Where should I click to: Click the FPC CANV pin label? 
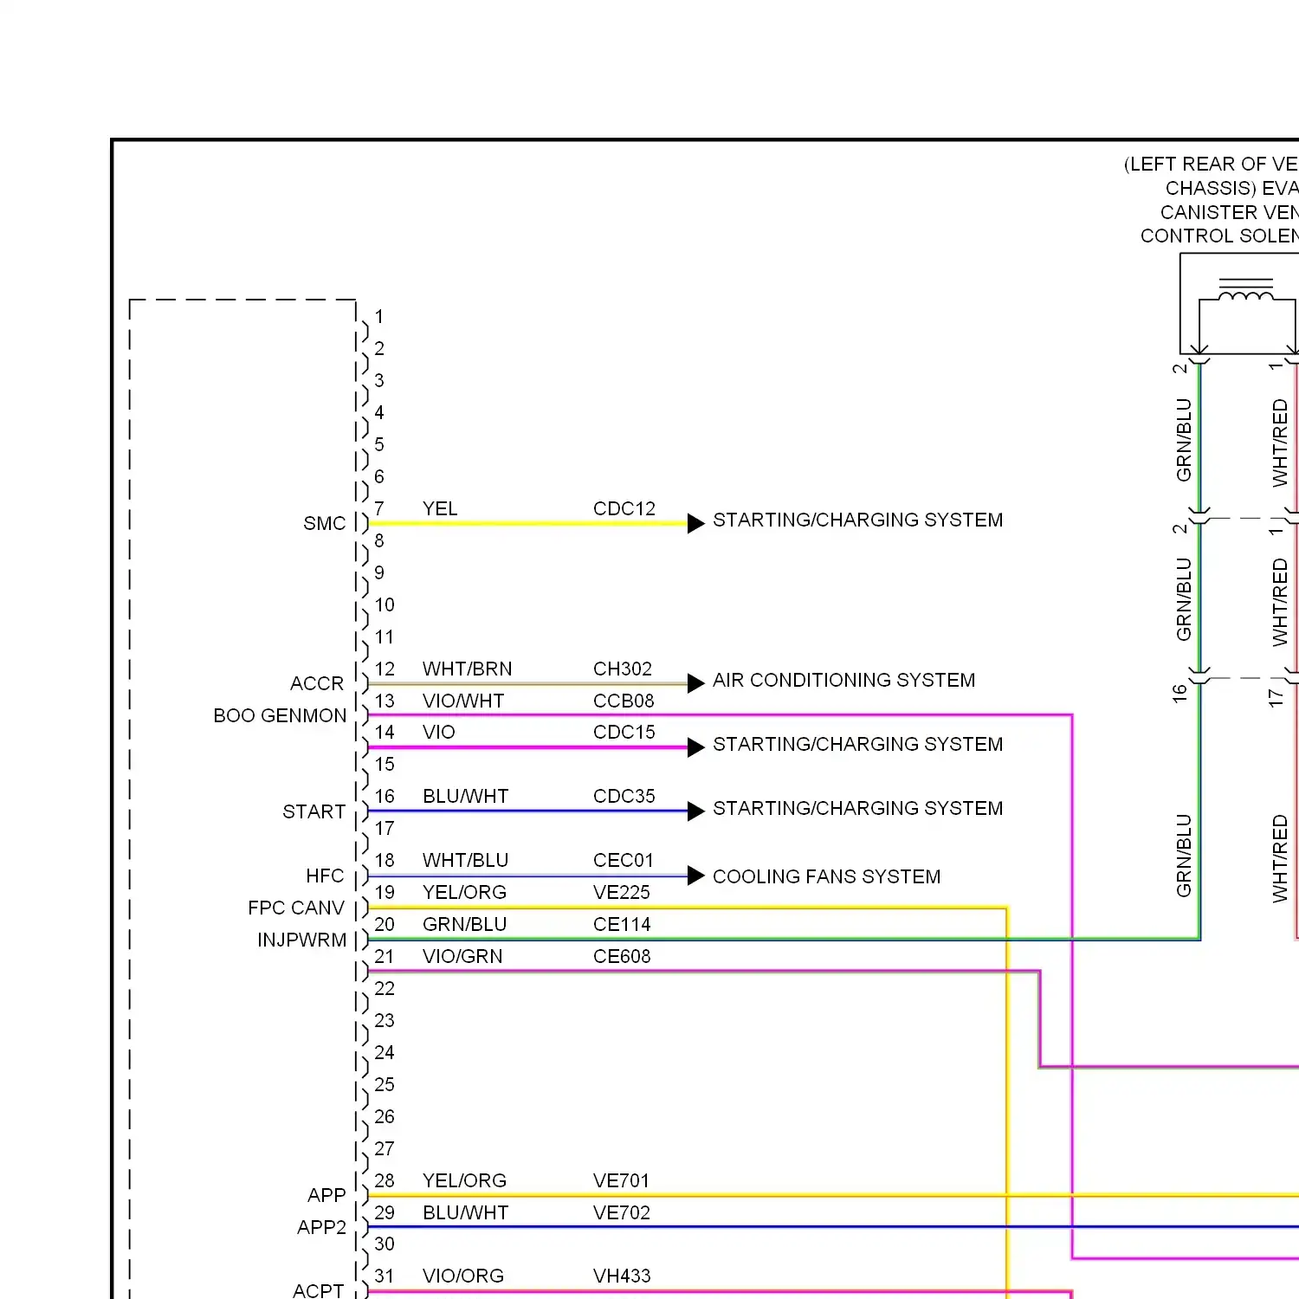296,908
